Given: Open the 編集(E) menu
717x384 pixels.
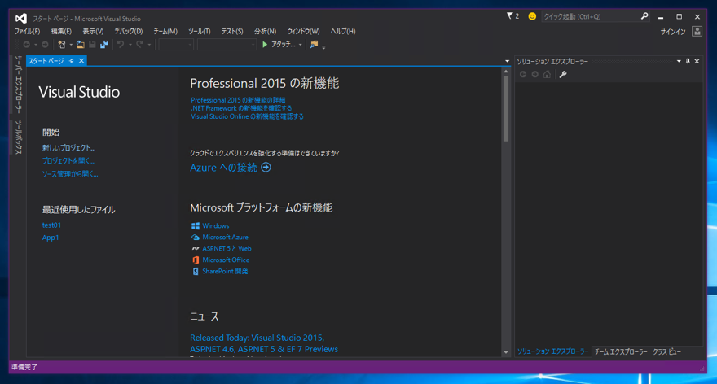Looking at the screenshot, I should click(61, 32).
